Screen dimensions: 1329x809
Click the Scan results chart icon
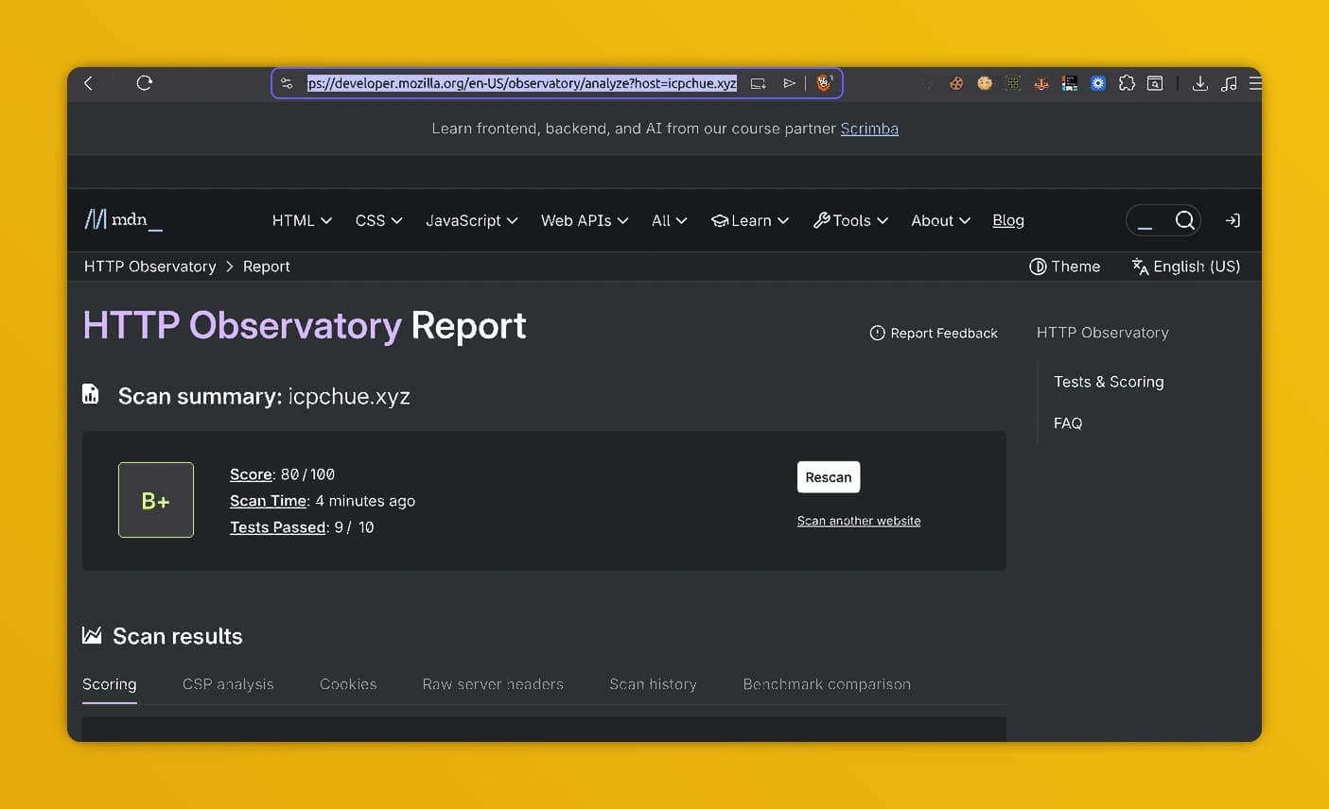click(x=92, y=635)
